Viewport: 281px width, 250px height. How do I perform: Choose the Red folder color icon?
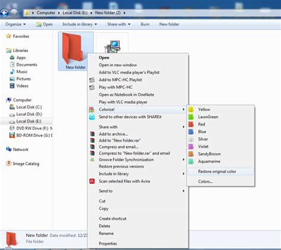(x=191, y=124)
